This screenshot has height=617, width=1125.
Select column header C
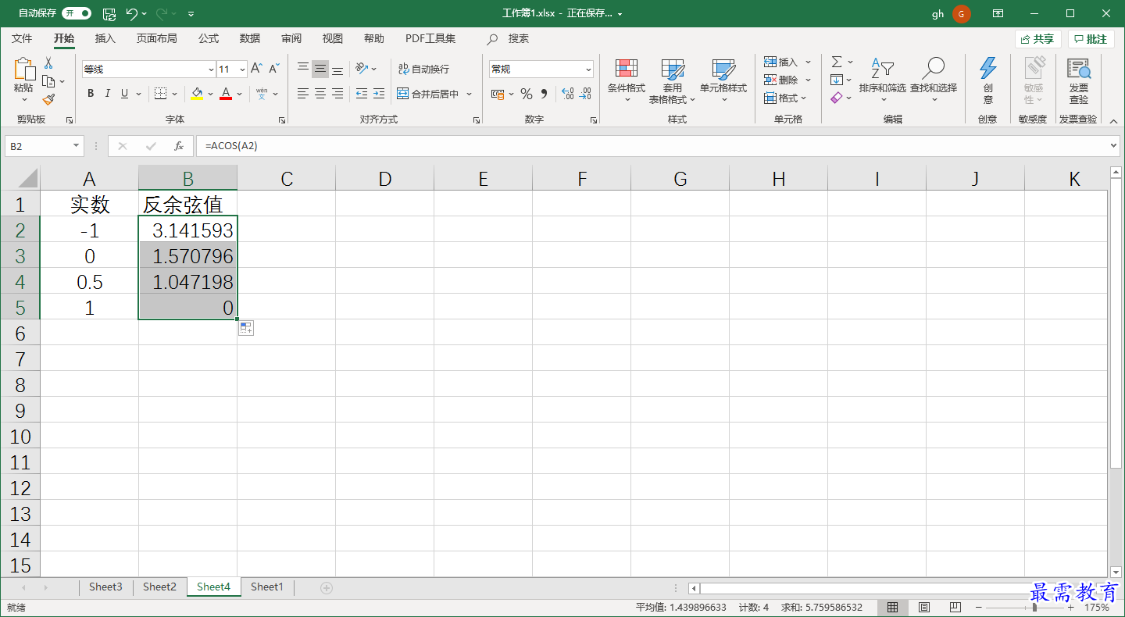(x=287, y=179)
